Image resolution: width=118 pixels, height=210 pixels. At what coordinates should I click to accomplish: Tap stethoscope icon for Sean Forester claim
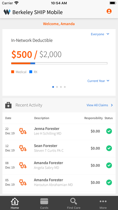(x=23, y=148)
